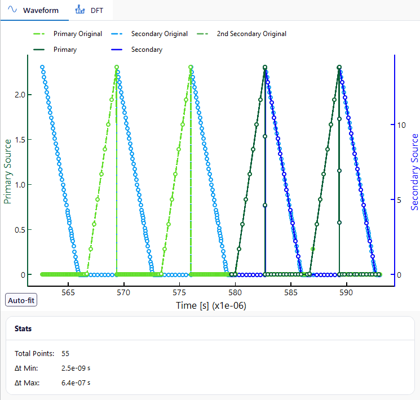This screenshot has width=420, height=400.
Task: Click the 0.5 tick on Primary axis
Action: 20,230
